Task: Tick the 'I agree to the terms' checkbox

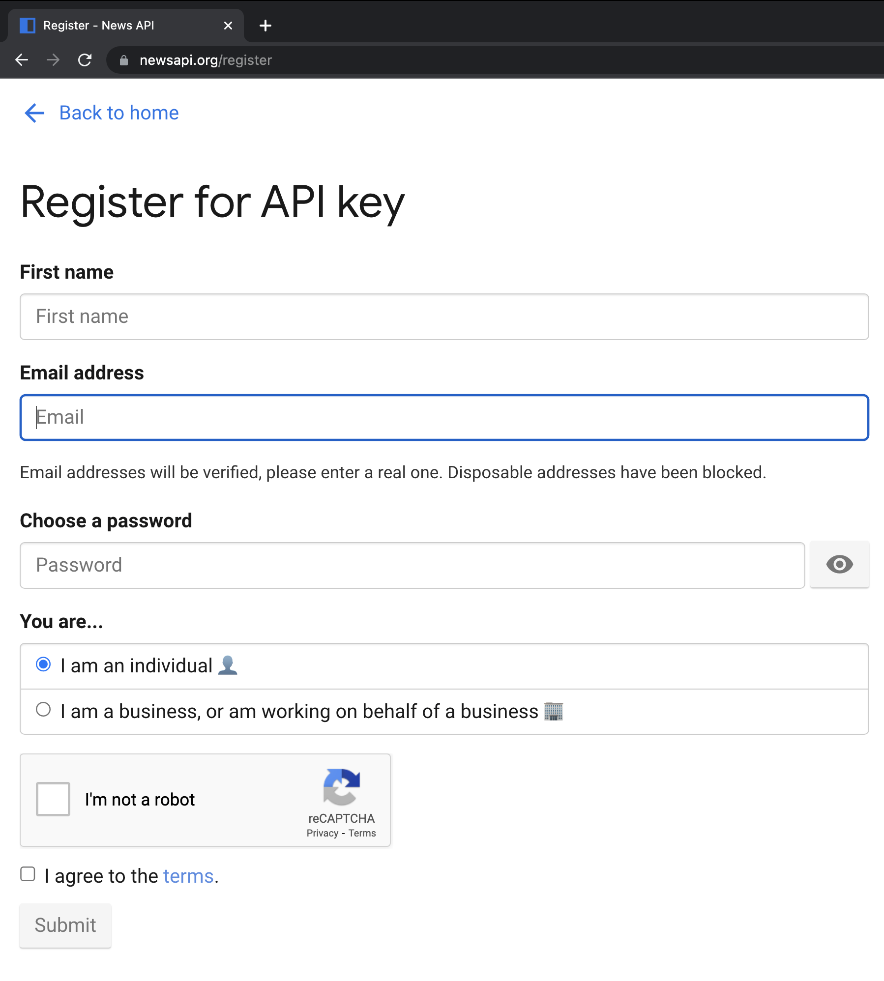Action: pos(28,874)
